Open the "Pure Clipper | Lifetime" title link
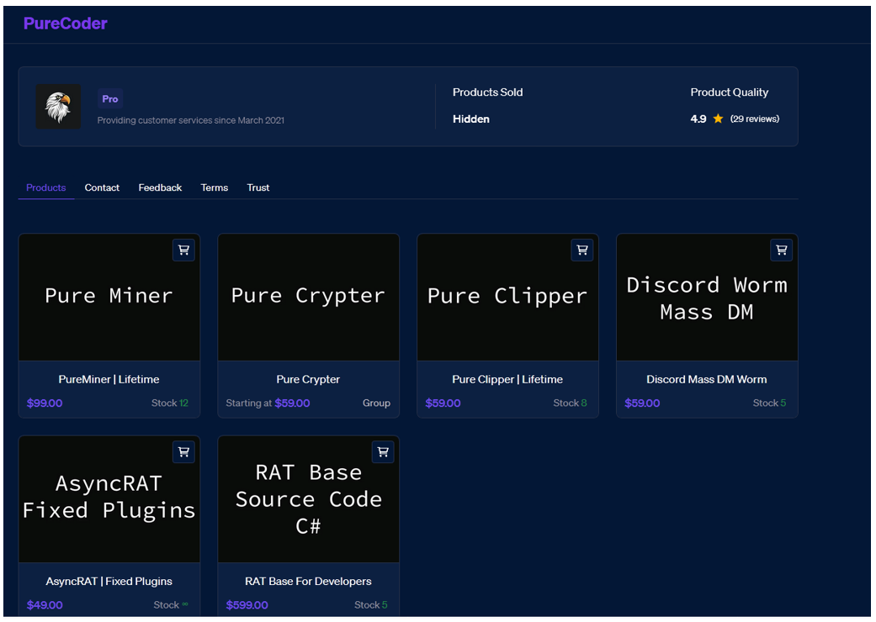 click(507, 379)
